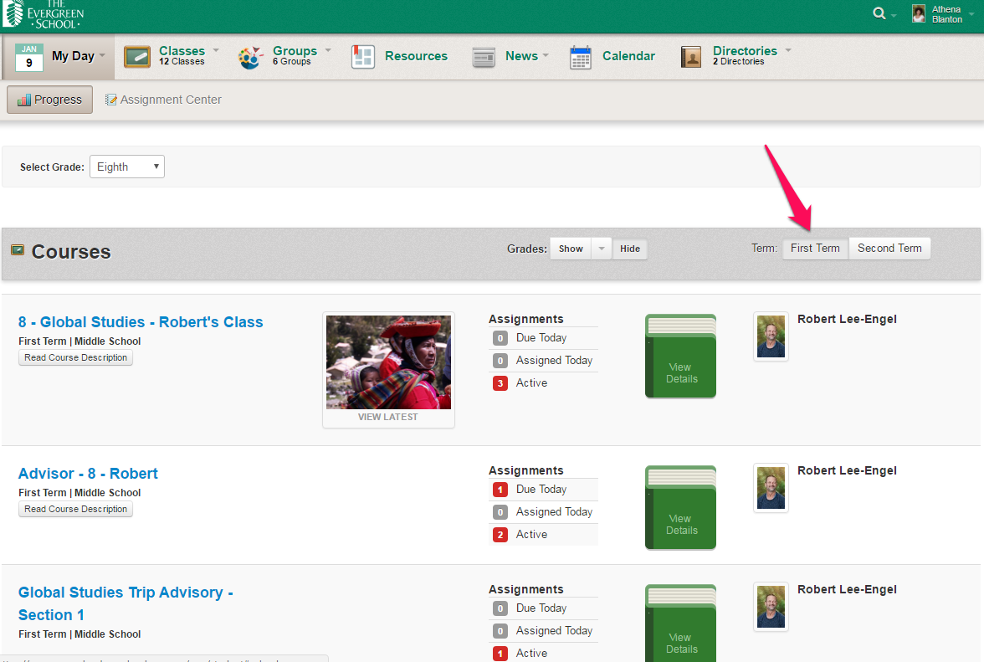Image resolution: width=984 pixels, height=662 pixels.
Task: Switch to the Assignment Center tab
Action: click(x=163, y=100)
